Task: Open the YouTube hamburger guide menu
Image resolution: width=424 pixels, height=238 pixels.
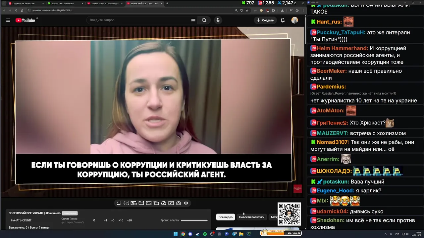Action: [8, 20]
